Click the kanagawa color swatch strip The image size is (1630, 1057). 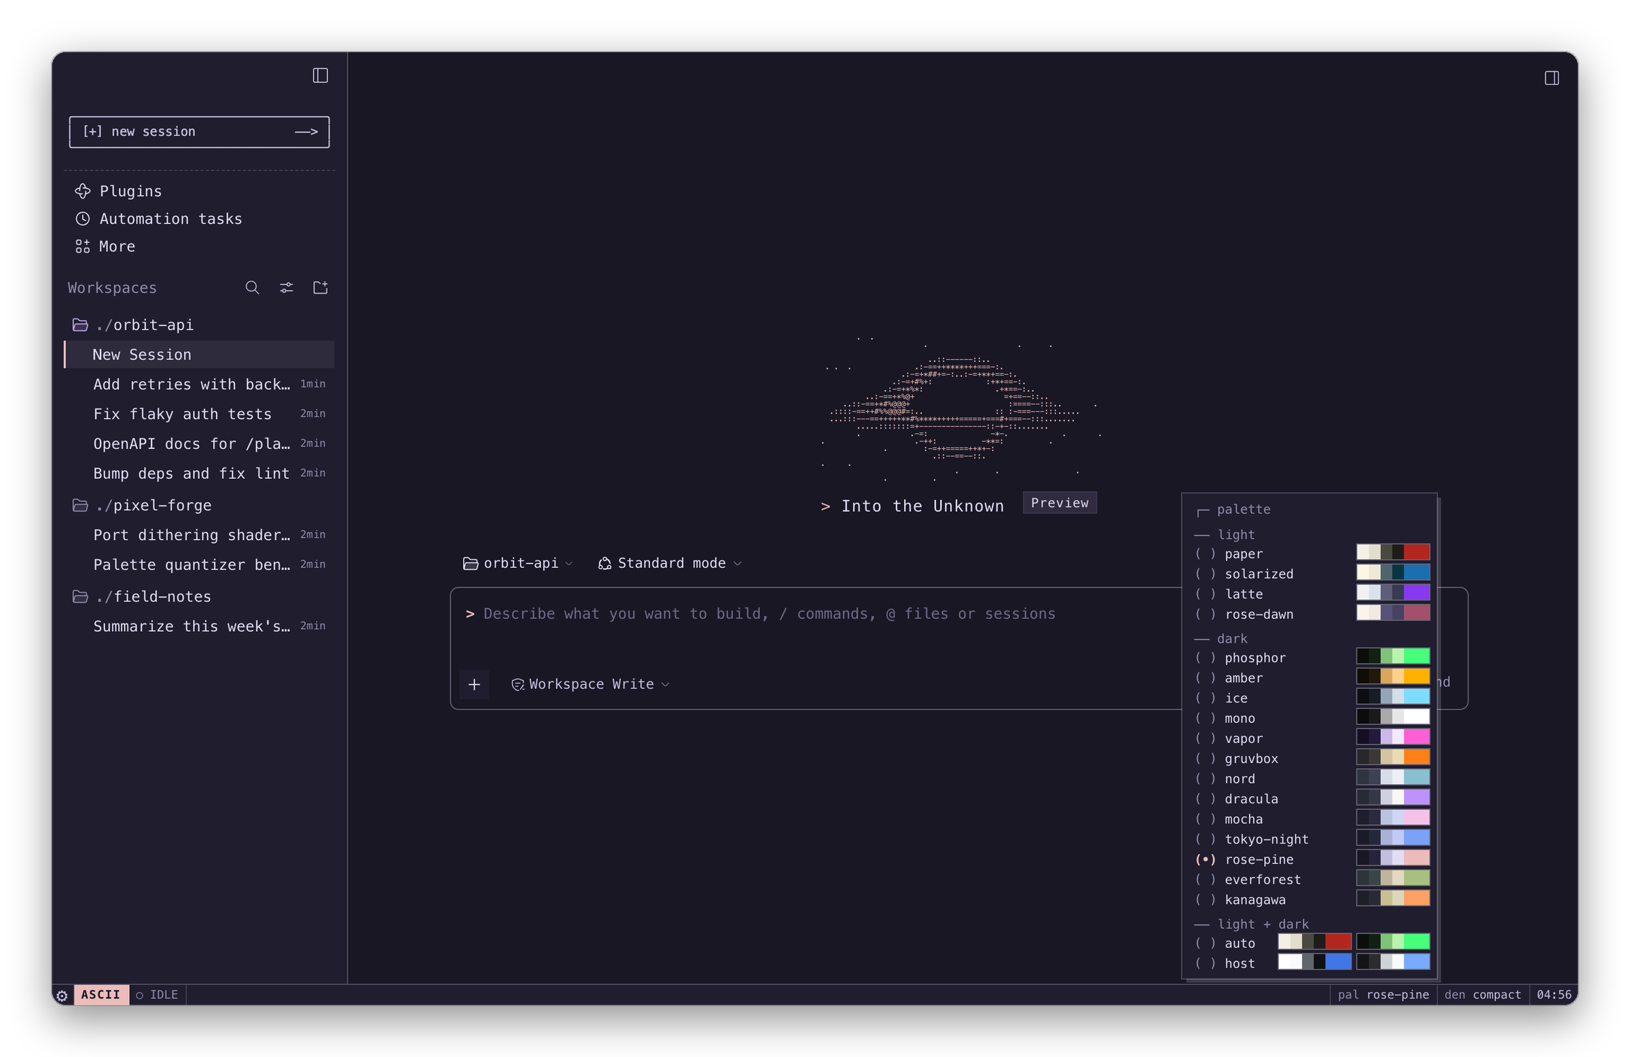(1393, 898)
